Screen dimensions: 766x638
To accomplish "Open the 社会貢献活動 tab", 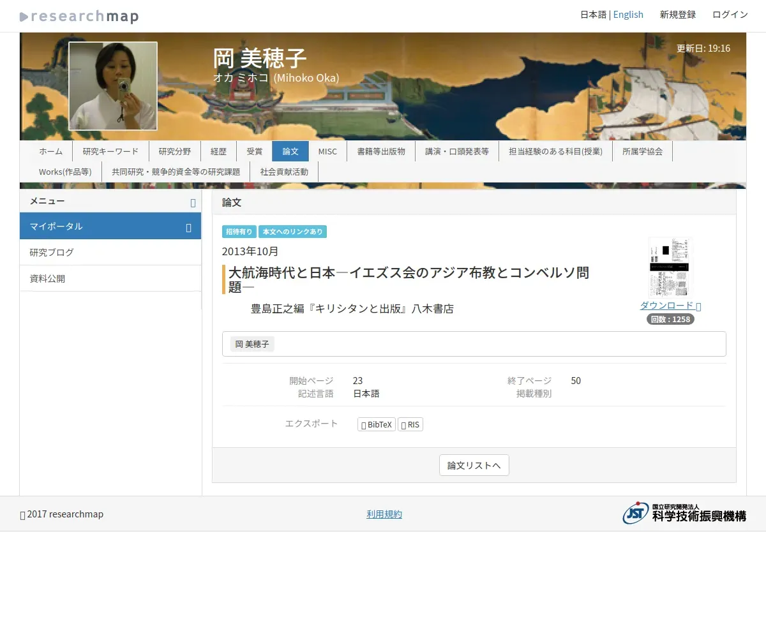I will pyautogui.click(x=284, y=172).
